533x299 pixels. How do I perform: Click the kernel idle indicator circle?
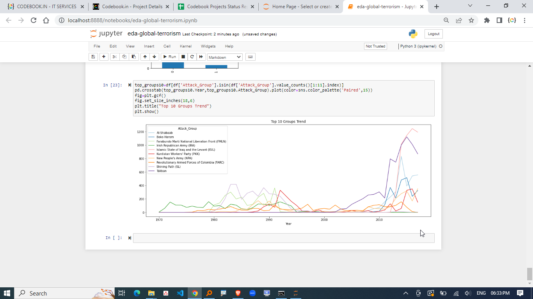coord(441,46)
